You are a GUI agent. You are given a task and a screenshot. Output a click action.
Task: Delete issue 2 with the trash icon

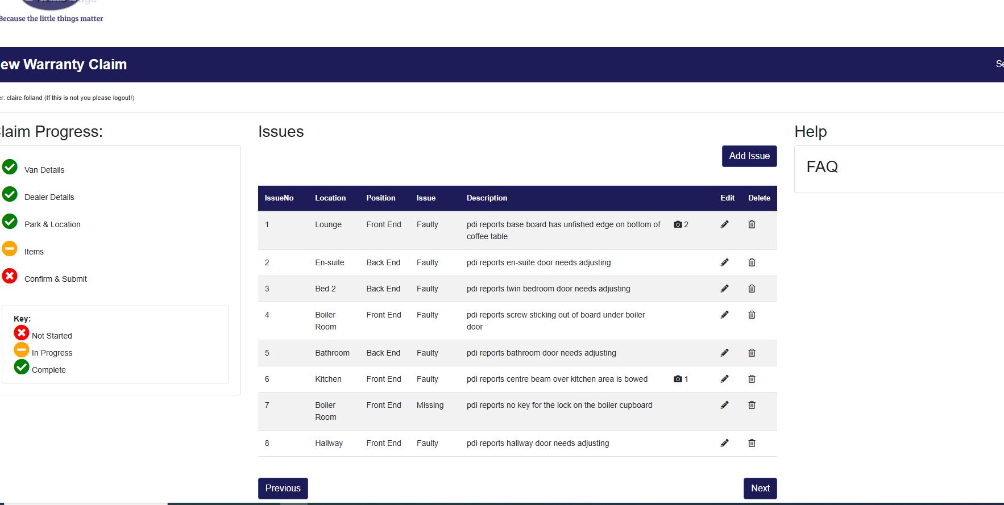tap(752, 262)
